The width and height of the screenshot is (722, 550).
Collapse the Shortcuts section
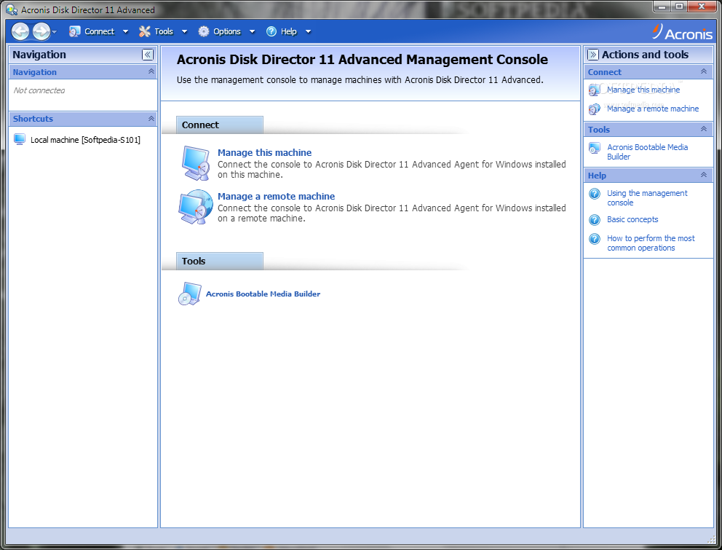point(151,119)
